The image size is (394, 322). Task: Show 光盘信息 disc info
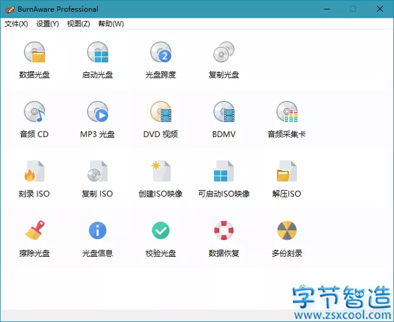pos(98,239)
